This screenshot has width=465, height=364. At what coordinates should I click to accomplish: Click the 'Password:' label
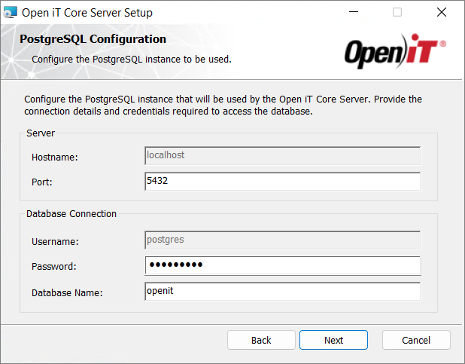pos(53,267)
